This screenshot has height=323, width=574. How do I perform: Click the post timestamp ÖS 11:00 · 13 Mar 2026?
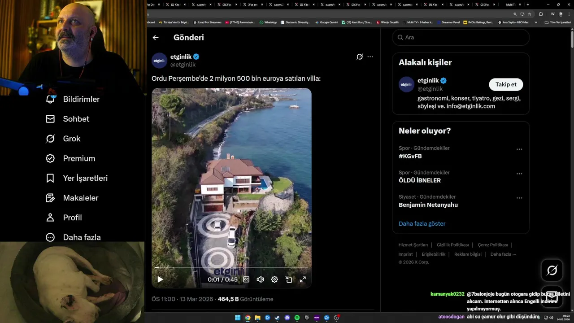click(183, 299)
